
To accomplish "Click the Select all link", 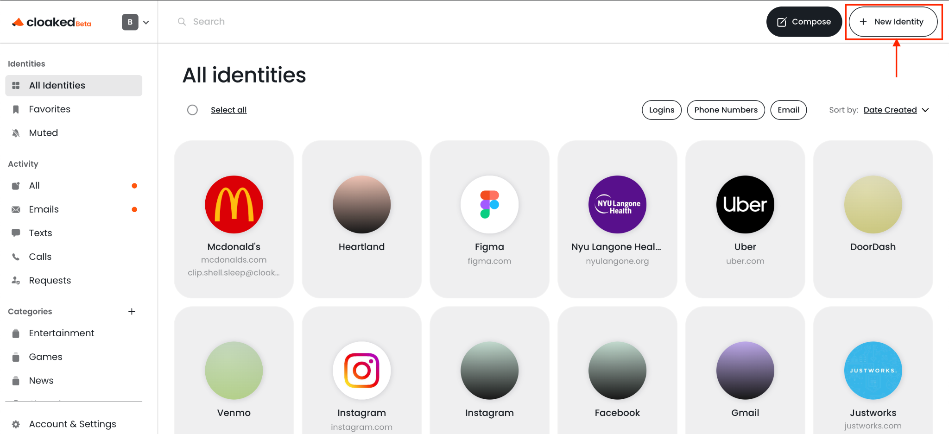I will point(228,110).
